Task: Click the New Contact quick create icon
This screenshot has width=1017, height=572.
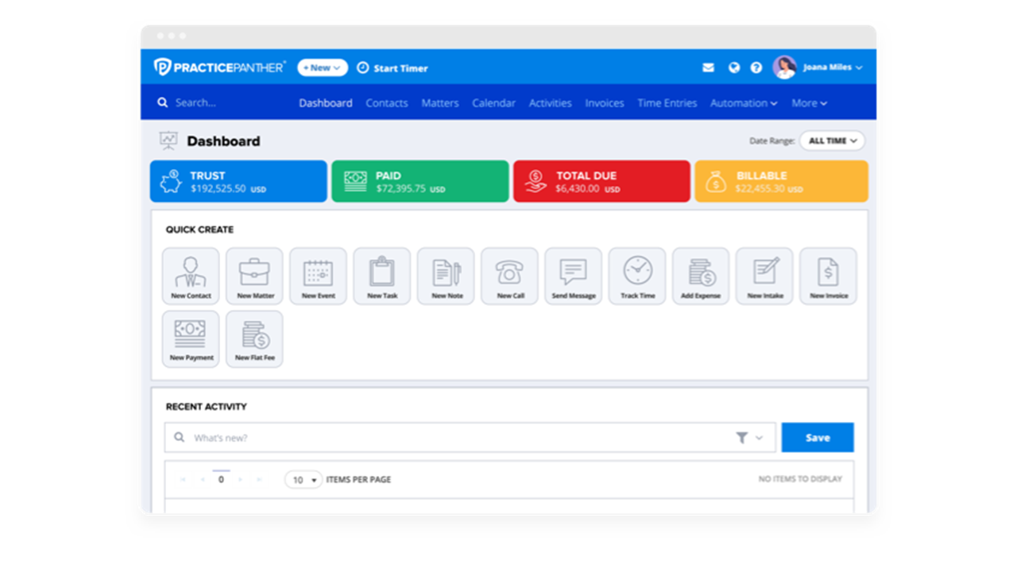Action: tap(191, 276)
